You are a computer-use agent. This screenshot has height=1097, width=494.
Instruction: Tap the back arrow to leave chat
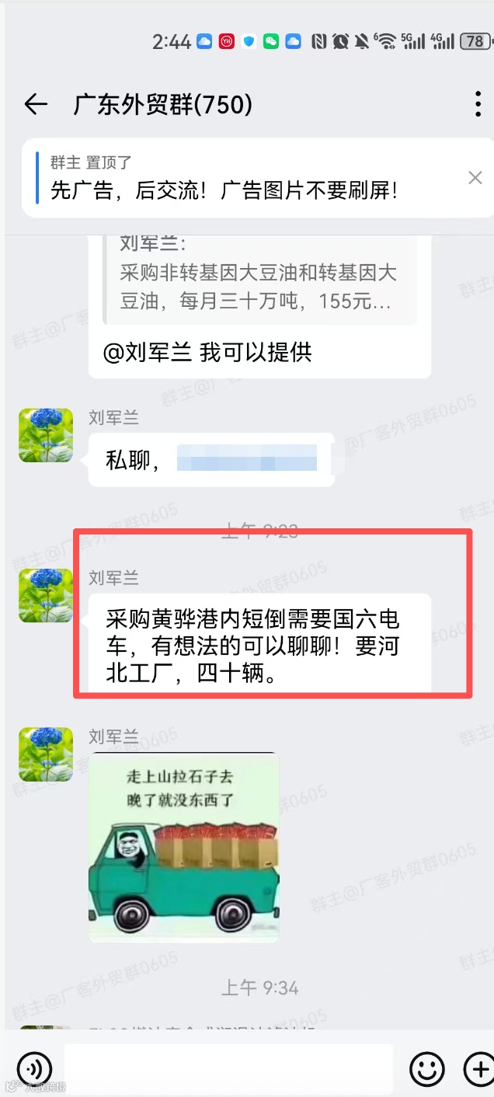tap(36, 104)
